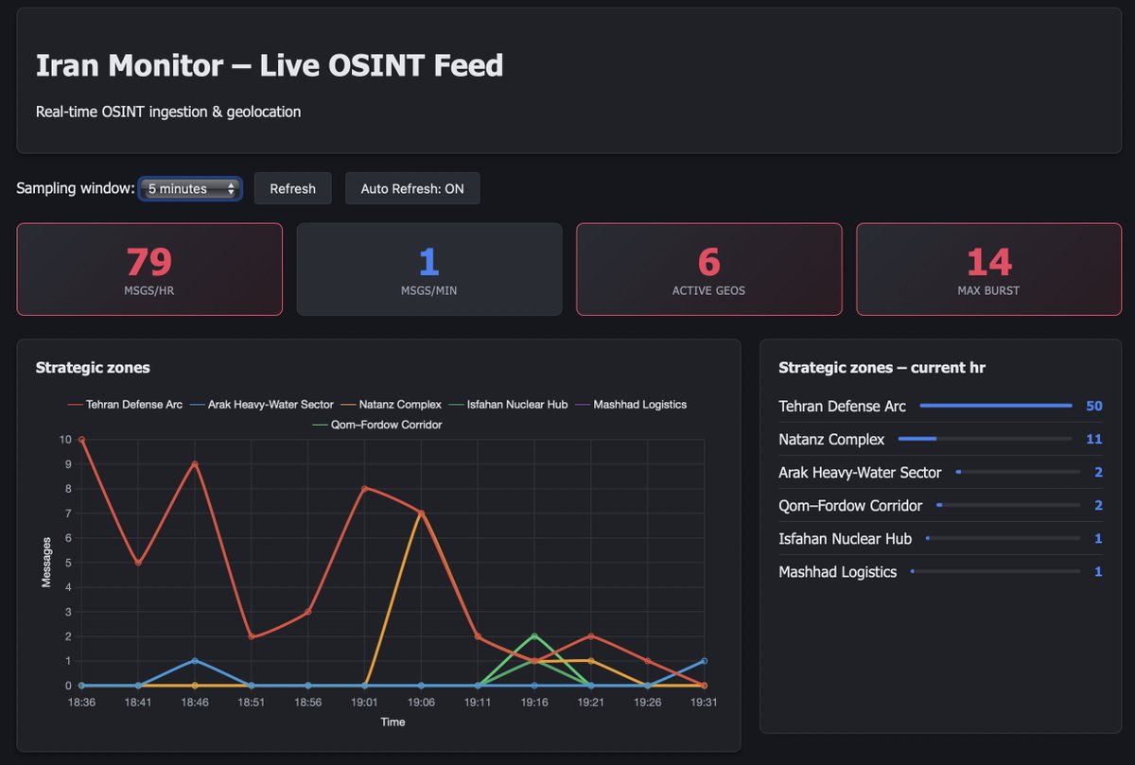This screenshot has height=765, width=1135.
Task: Click Arak blue data point at 18:46
Action: [x=195, y=661]
